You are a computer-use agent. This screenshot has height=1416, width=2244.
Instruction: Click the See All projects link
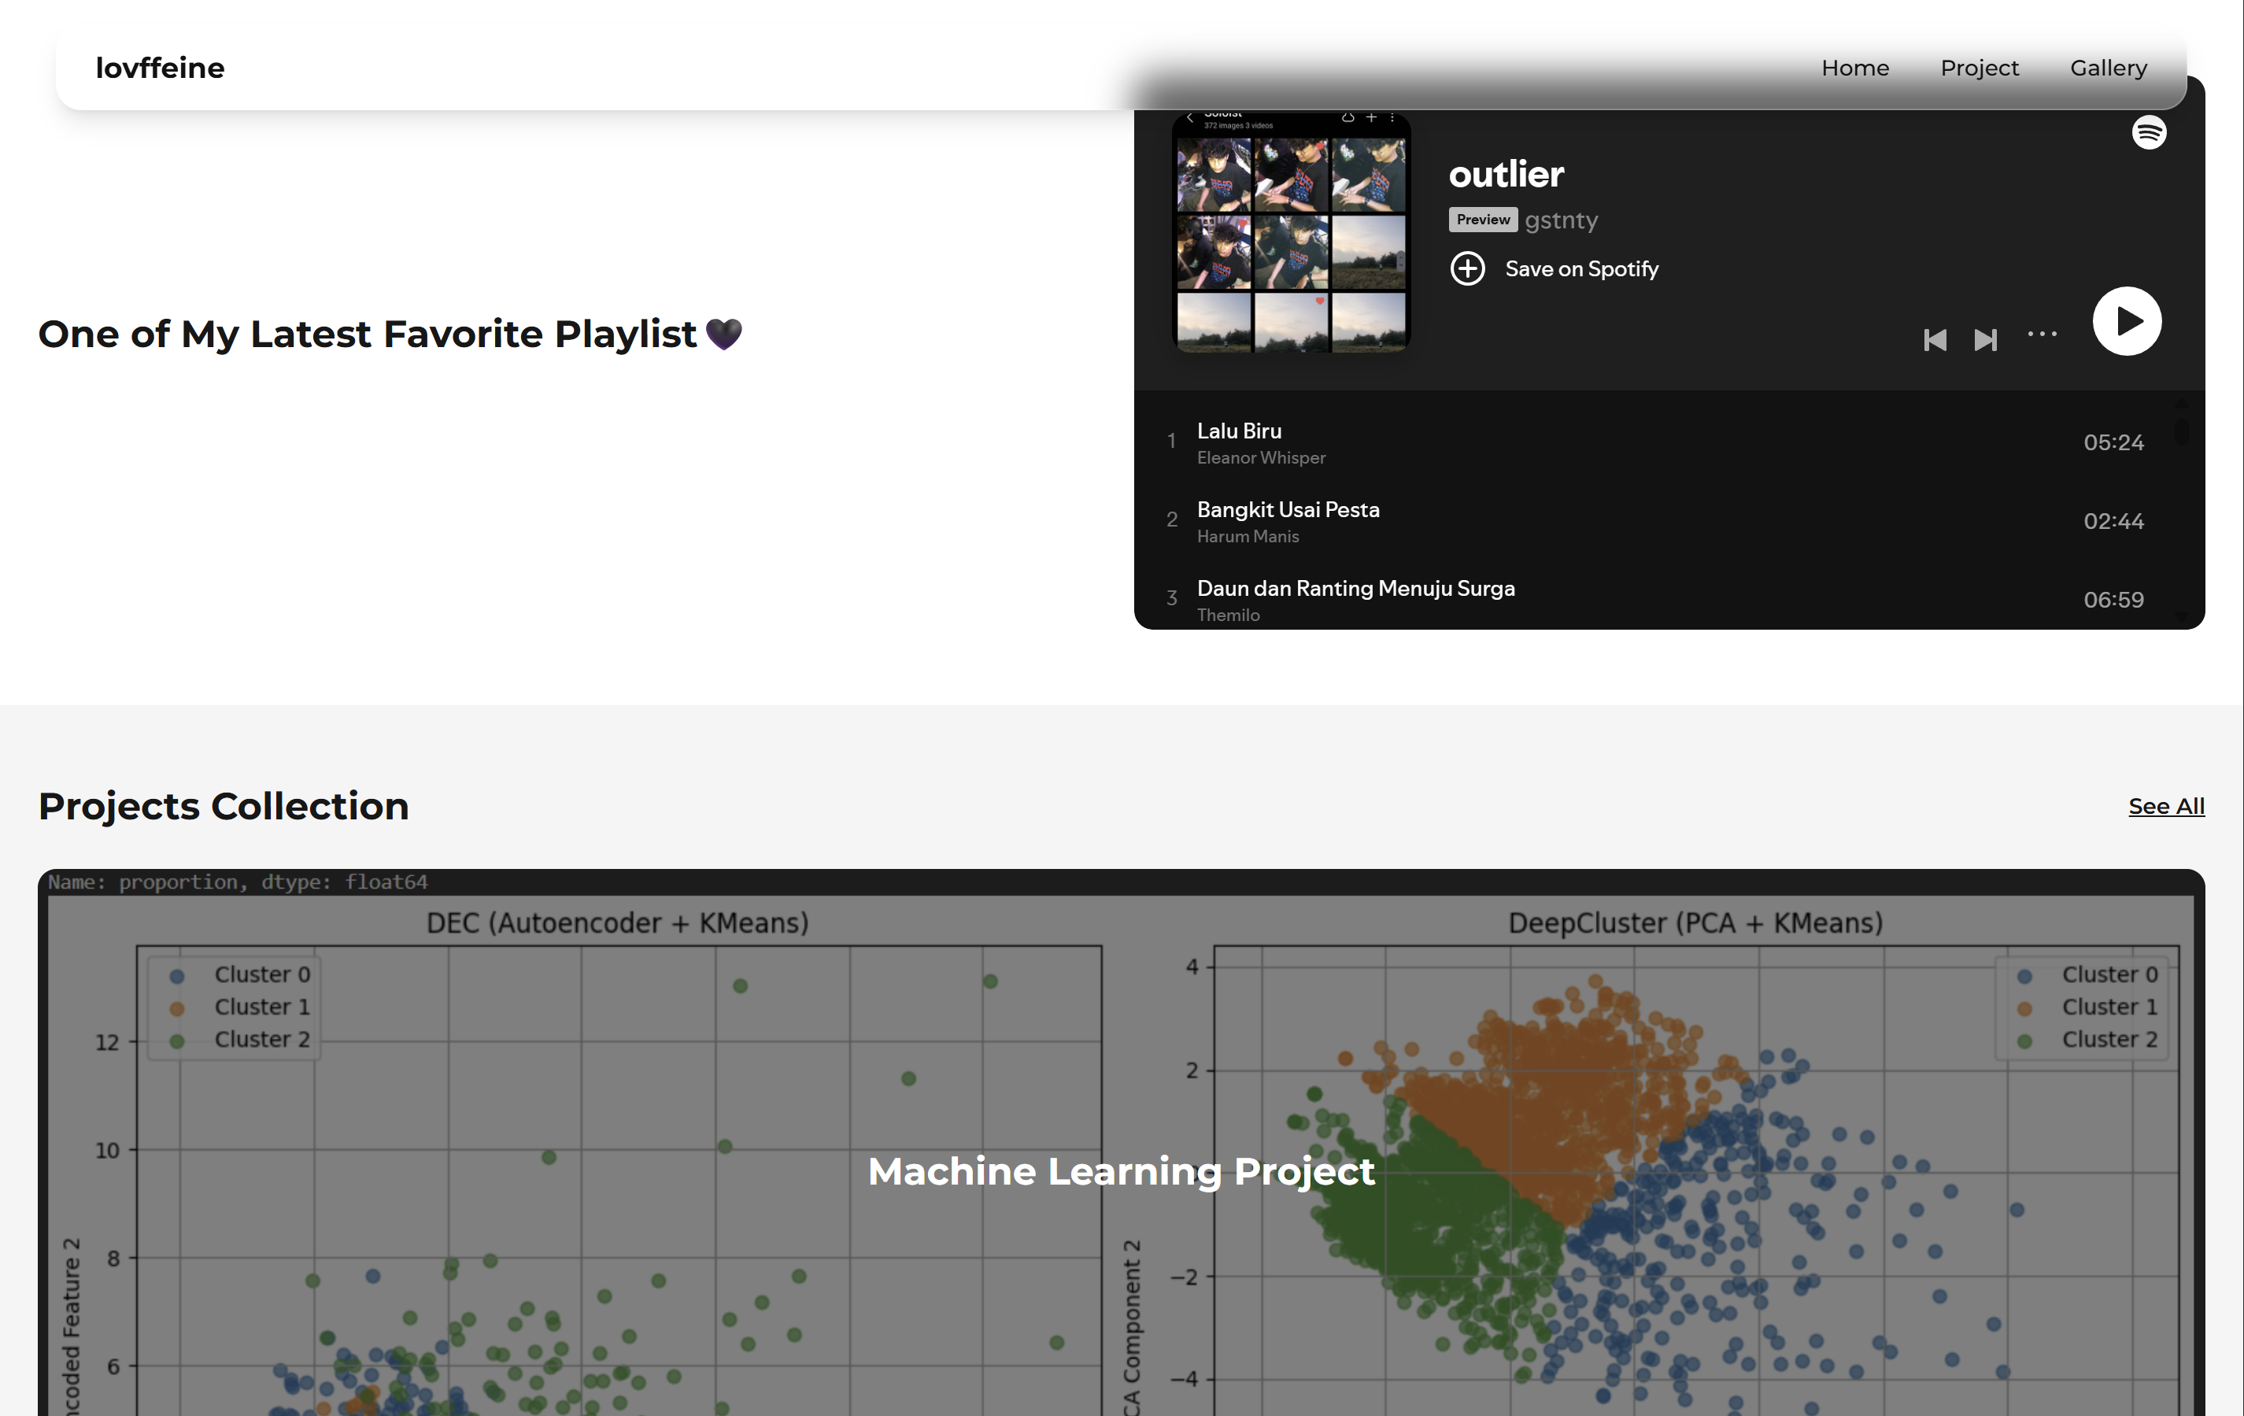[x=2166, y=806]
